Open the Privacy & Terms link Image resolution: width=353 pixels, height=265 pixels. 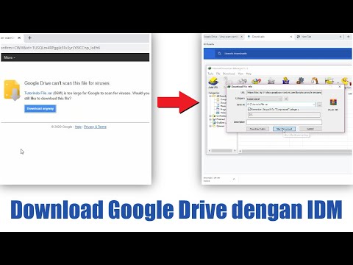coord(95,127)
